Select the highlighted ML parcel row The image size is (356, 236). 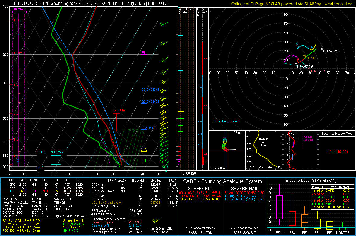[46, 191]
